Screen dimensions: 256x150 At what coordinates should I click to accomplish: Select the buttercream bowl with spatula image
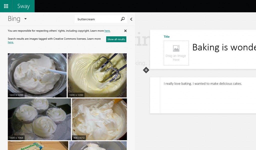click(37, 75)
